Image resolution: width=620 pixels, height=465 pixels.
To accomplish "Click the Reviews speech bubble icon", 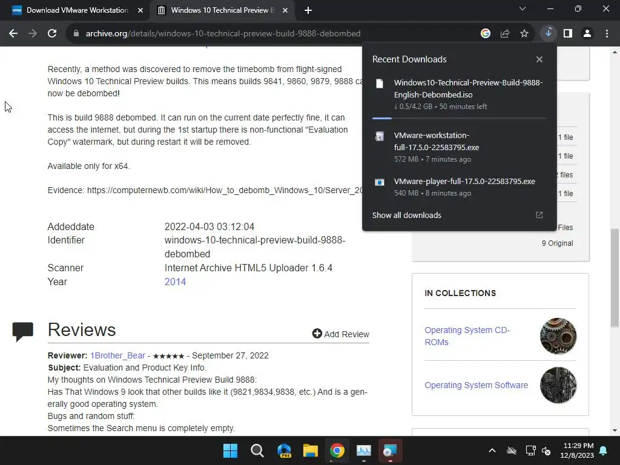I will (23, 332).
